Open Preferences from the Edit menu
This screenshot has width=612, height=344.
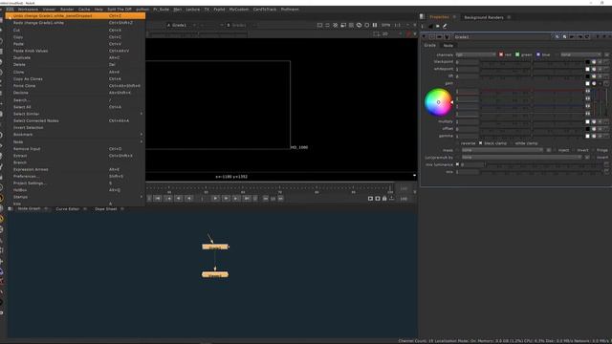75,176
